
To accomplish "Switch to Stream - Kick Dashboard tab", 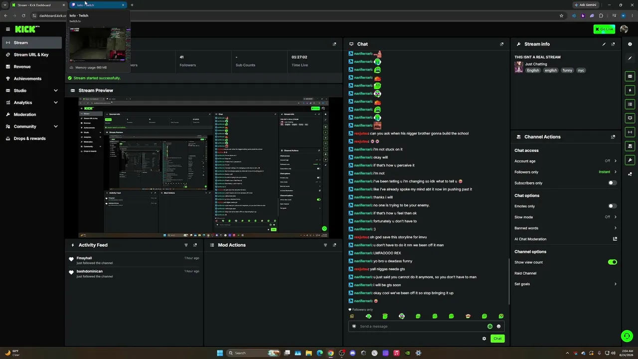I will click(x=38, y=5).
